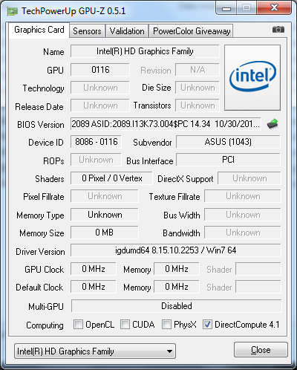Click the Intel logo image

(252, 77)
